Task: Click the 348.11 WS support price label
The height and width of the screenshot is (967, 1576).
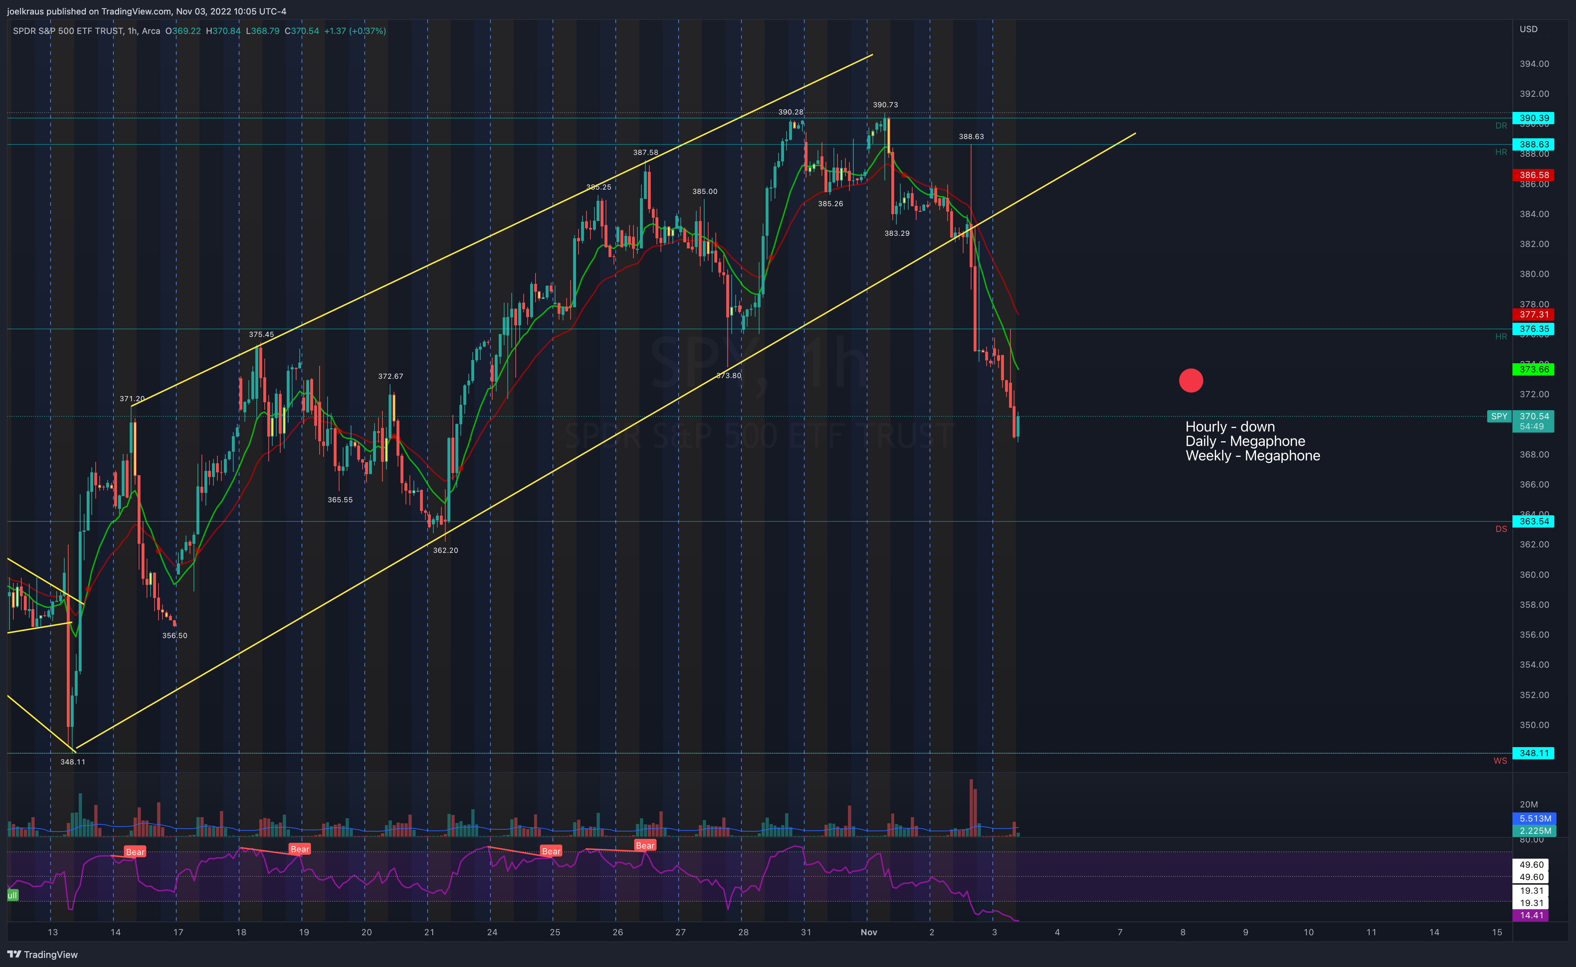Action: point(1534,753)
